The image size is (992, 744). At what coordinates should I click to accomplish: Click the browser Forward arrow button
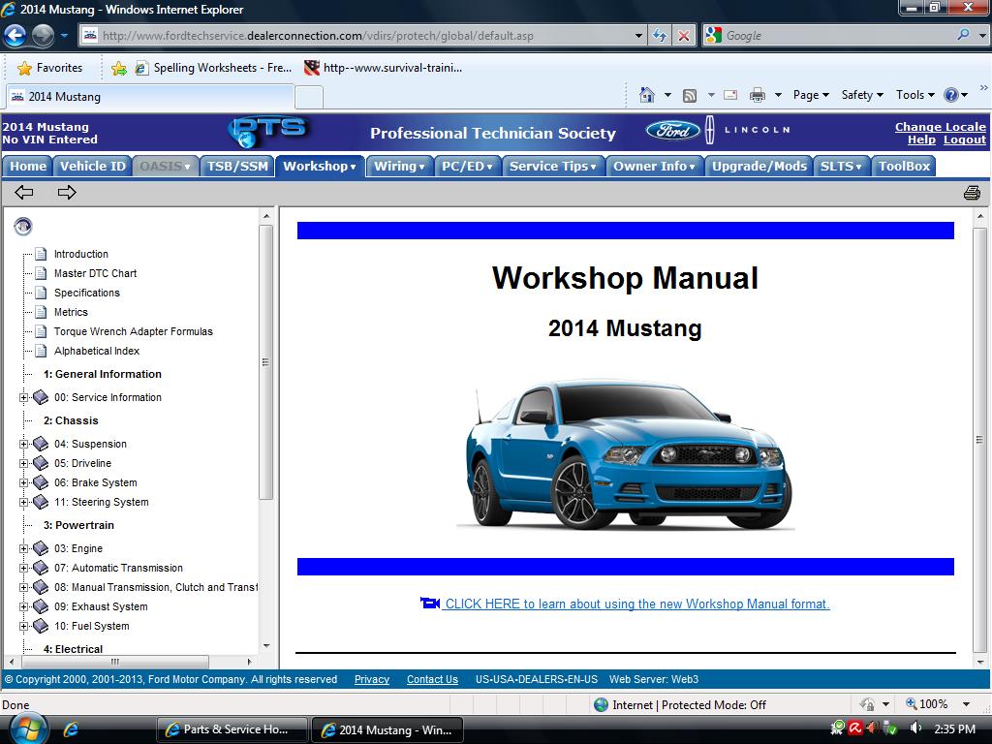[x=43, y=36]
